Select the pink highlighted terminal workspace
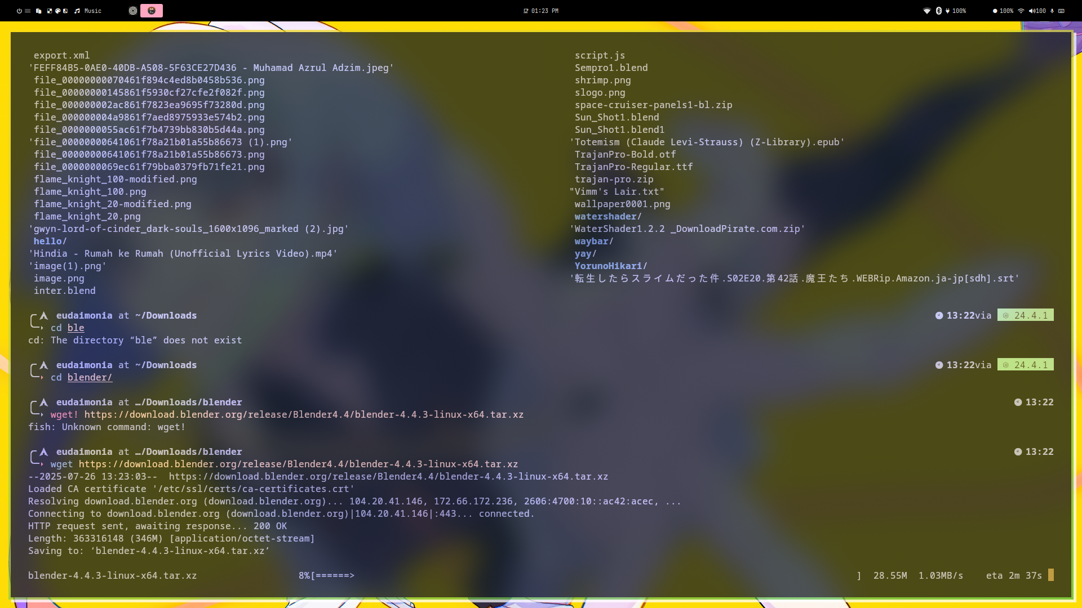1082x608 pixels. [151, 11]
